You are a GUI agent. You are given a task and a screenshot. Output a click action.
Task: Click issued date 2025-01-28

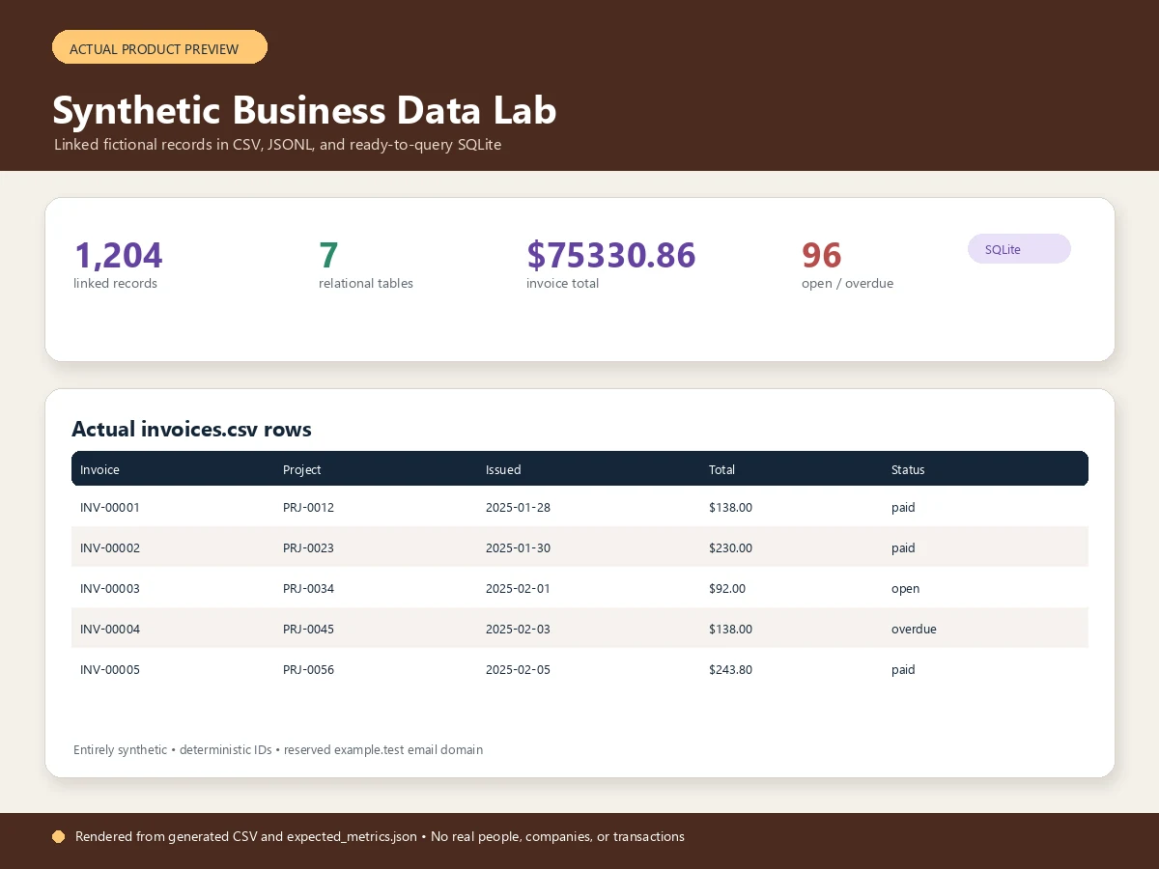click(x=518, y=507)
